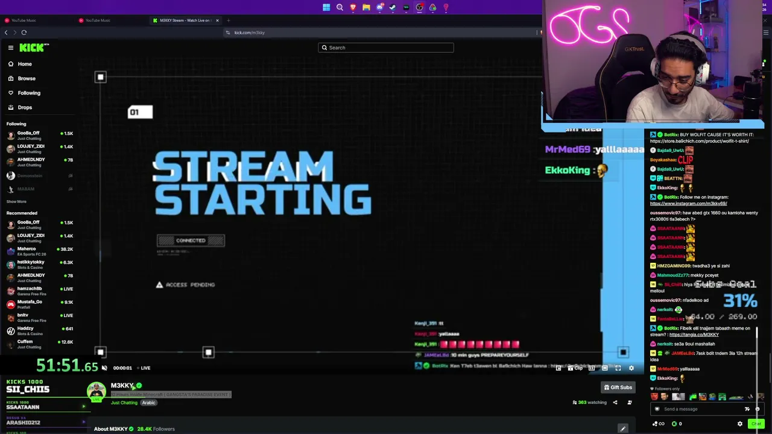Open recommended channel Haddzy
Image resolution: width=772 pixels, height=434 pixels.
39,330
